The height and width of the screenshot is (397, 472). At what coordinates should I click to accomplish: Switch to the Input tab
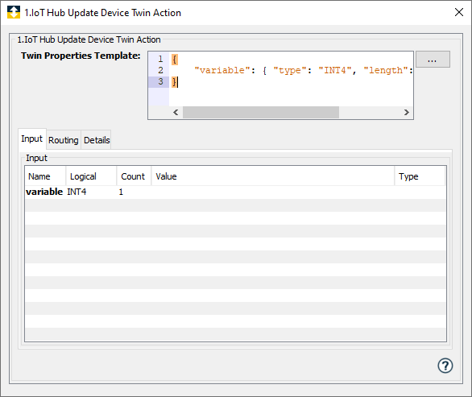(x=32, y=139)
